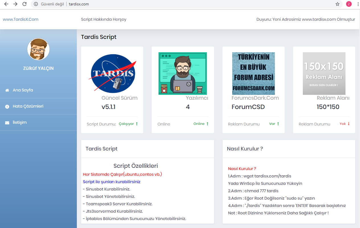The height and width of the screenshot is (228, 360).
Task: Click the Teamspeak3 Server Kurabilirsiniz line
Action: [118, 204]
